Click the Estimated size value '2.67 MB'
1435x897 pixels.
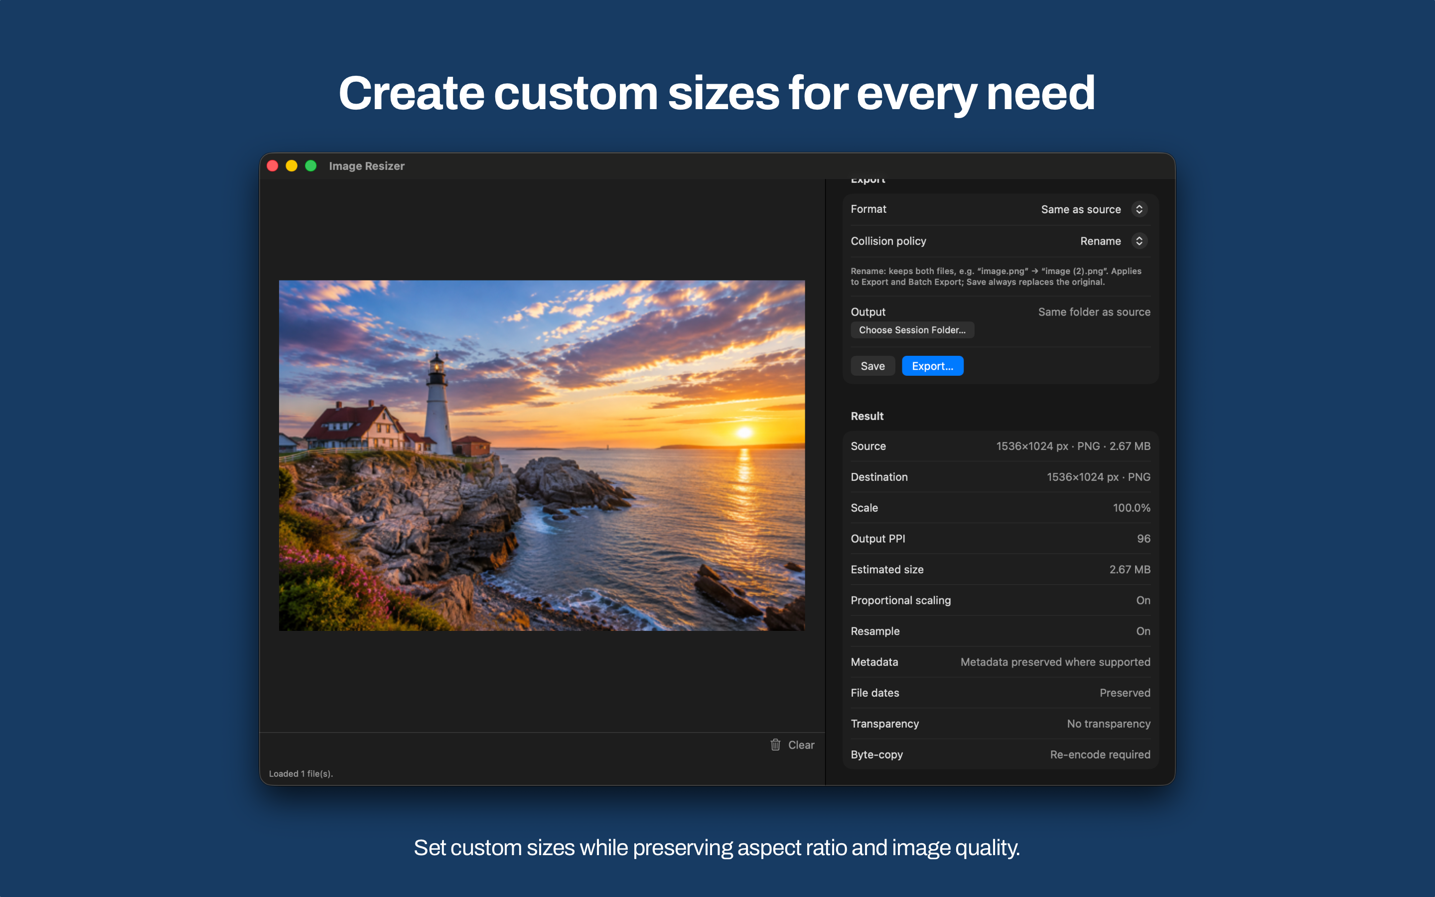point(1130,570)
